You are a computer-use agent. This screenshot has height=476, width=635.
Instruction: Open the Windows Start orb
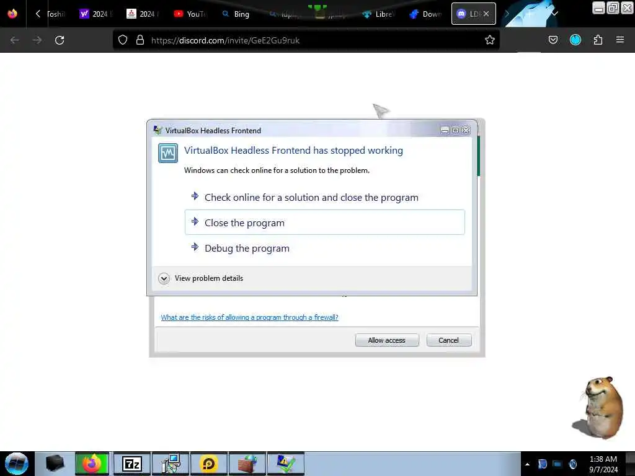click(17, 464)
